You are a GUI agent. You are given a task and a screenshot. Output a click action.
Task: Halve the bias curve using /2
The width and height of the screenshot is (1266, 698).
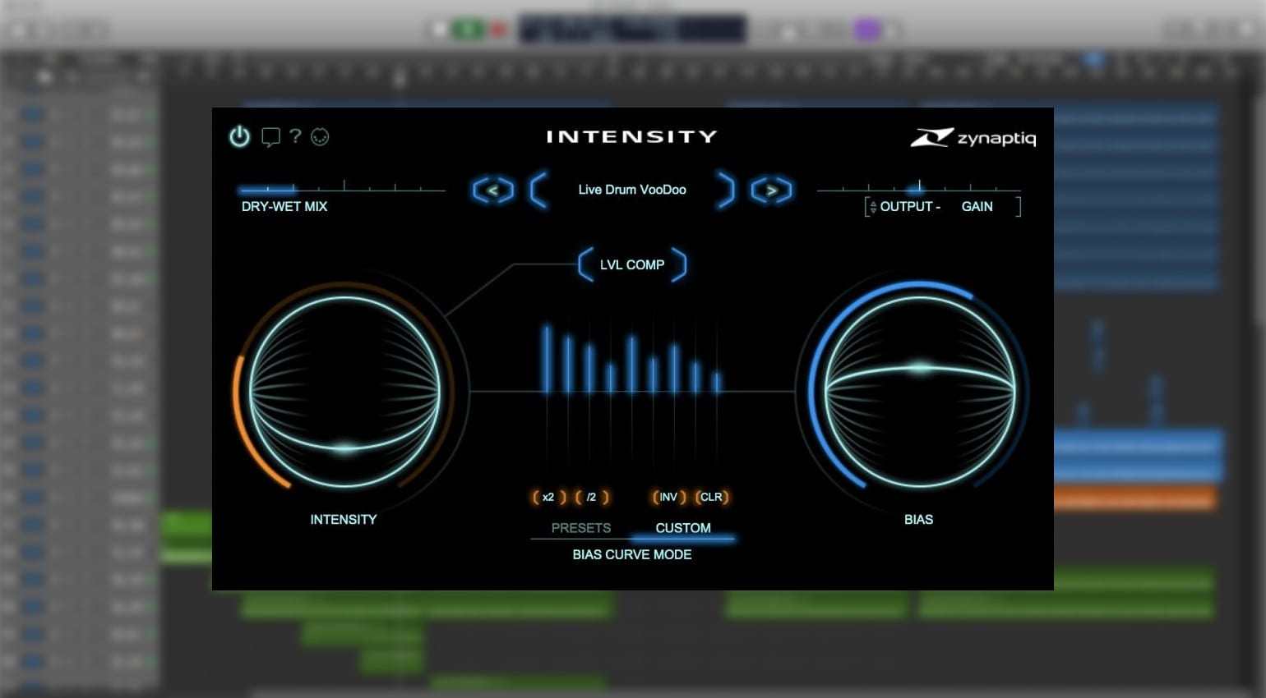[590, 497]
